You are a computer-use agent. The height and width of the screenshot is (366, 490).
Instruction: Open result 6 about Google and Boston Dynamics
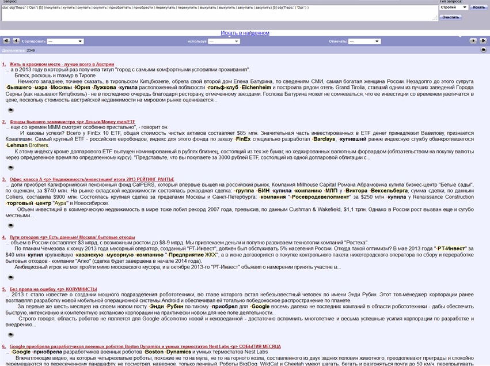[x=145, y=346]
